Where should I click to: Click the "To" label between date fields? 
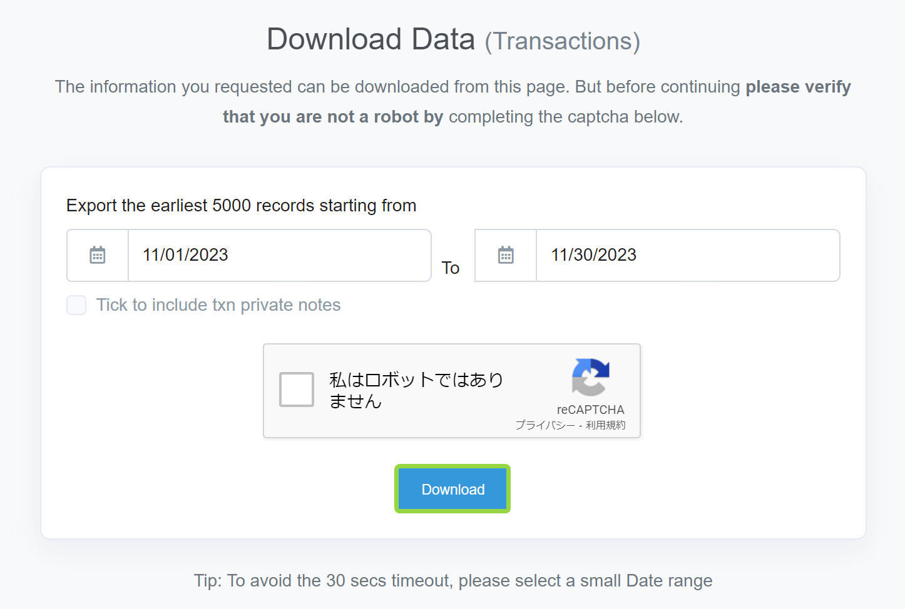click(x=451, y=268)
